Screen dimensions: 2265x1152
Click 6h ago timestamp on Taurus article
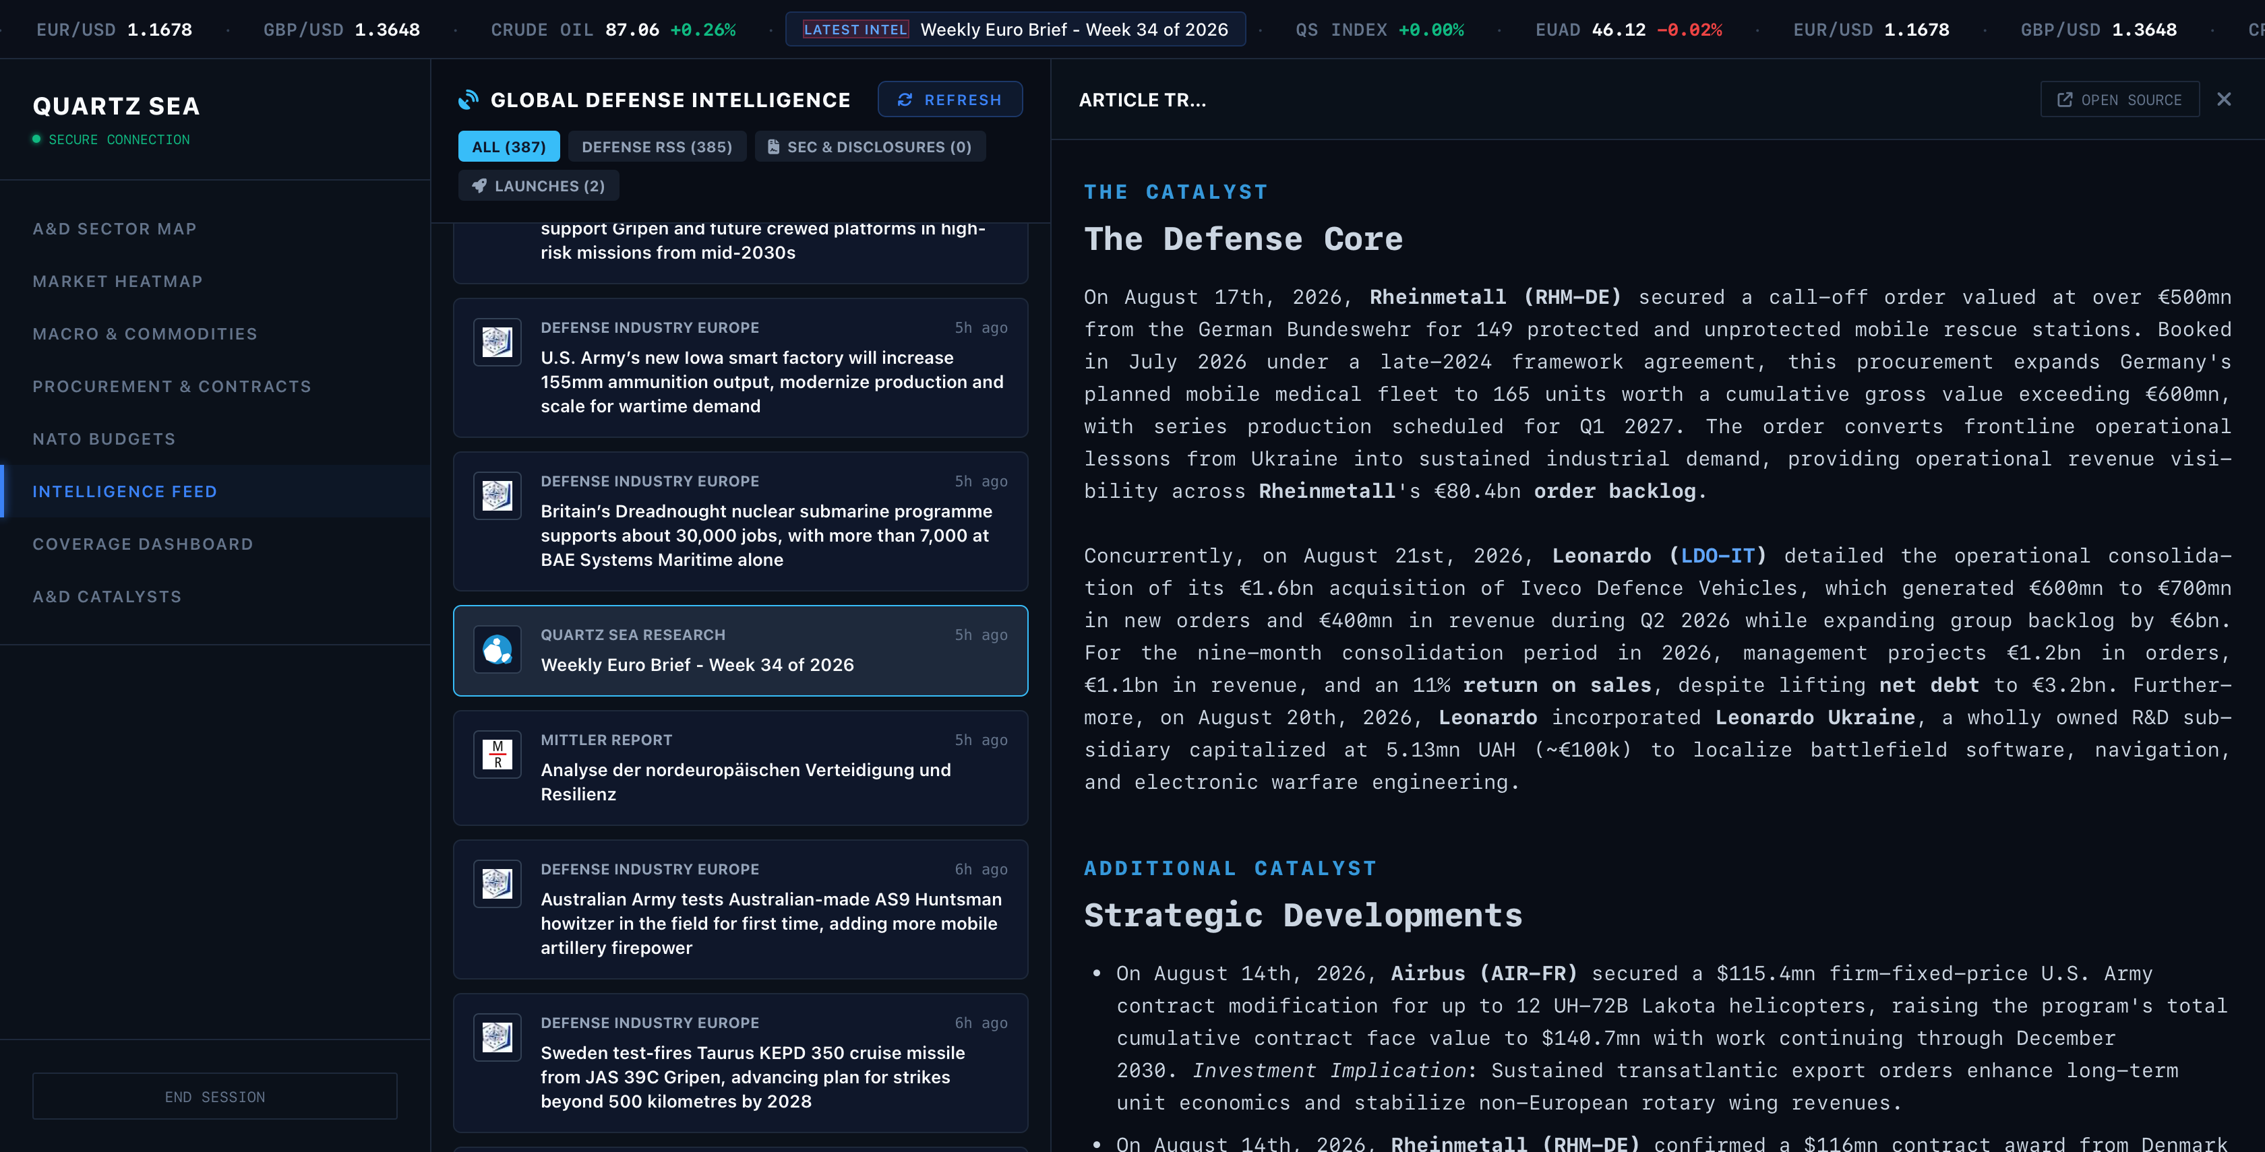[x=982, y=1023]
